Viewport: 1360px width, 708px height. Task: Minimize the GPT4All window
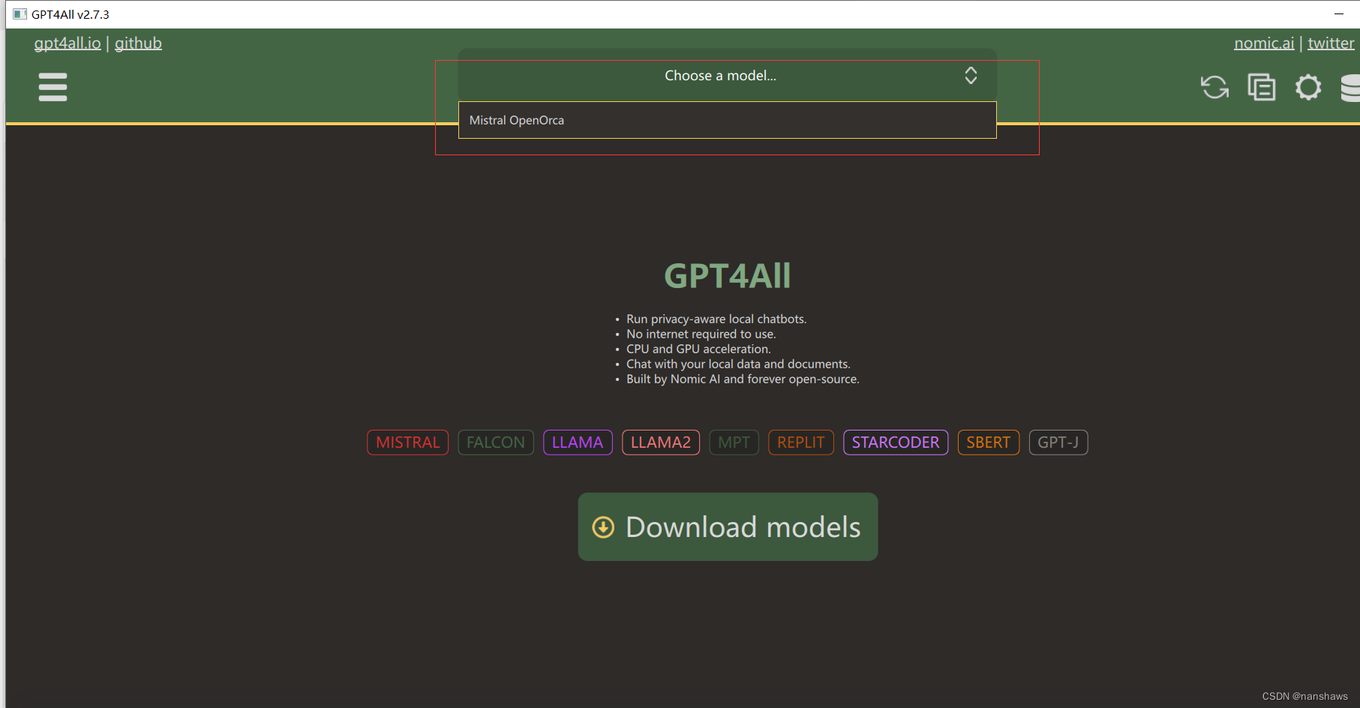point(1339,14)
